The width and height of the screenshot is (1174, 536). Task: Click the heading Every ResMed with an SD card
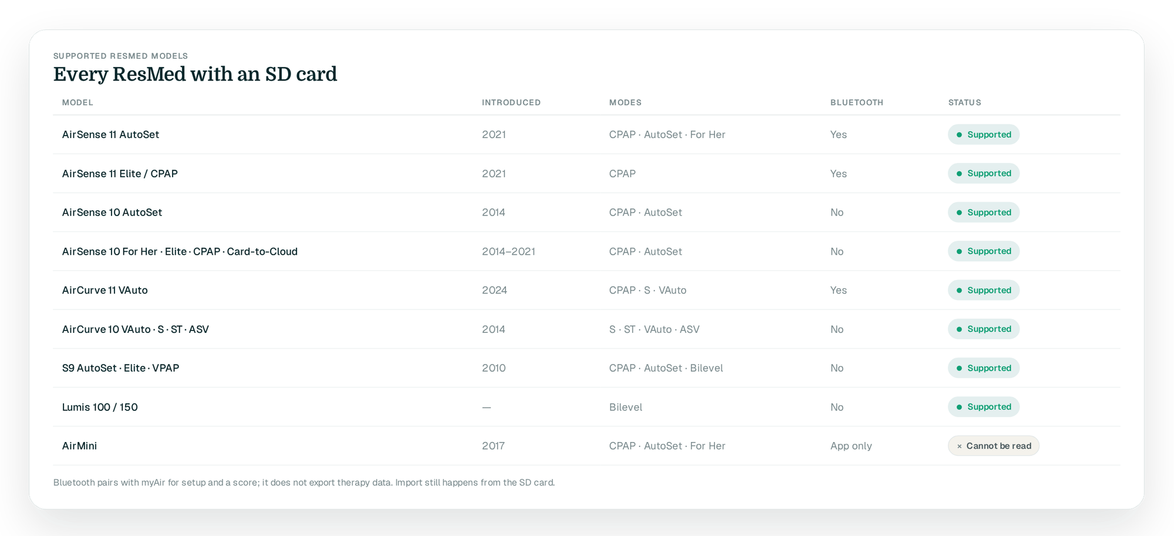click(195, 74)
